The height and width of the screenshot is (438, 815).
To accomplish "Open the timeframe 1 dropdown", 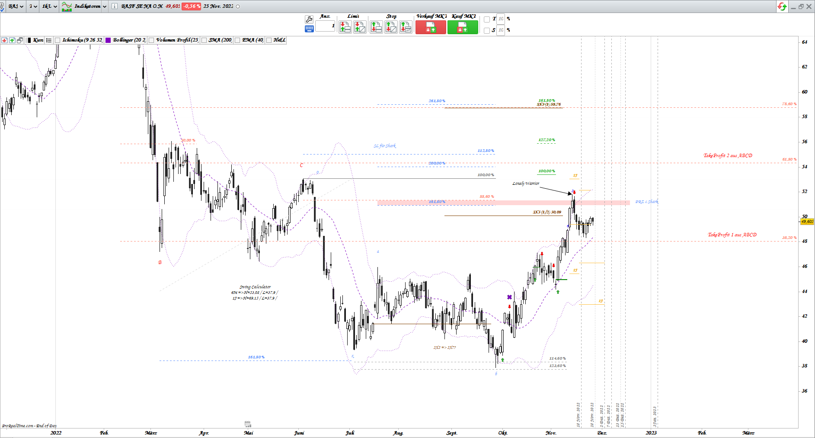I will (33, 6).
